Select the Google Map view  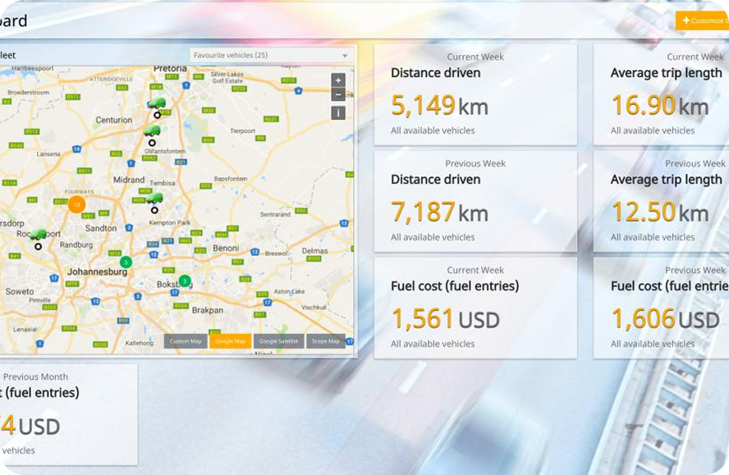click(x=230, y=341)
